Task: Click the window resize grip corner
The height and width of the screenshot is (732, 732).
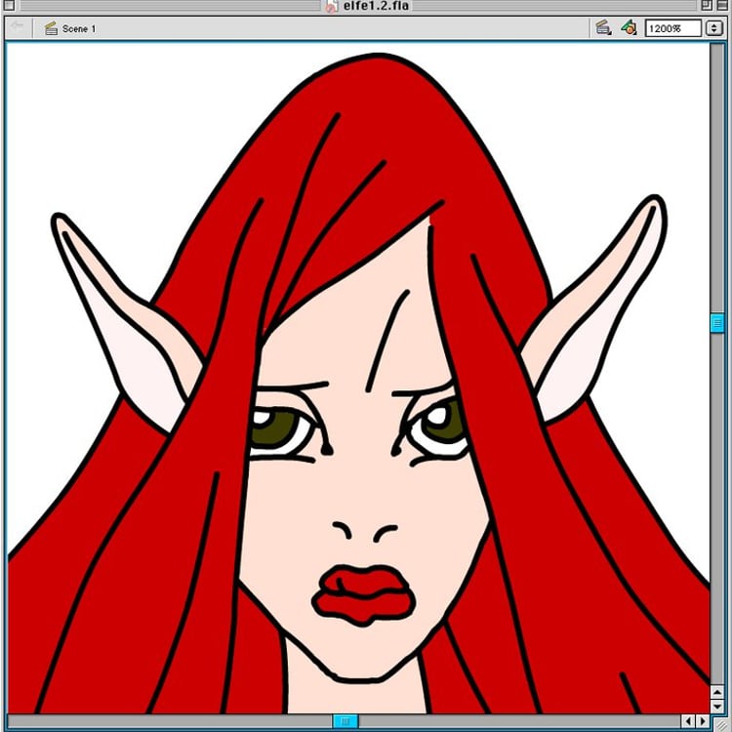Action: [x=720, y=723]
